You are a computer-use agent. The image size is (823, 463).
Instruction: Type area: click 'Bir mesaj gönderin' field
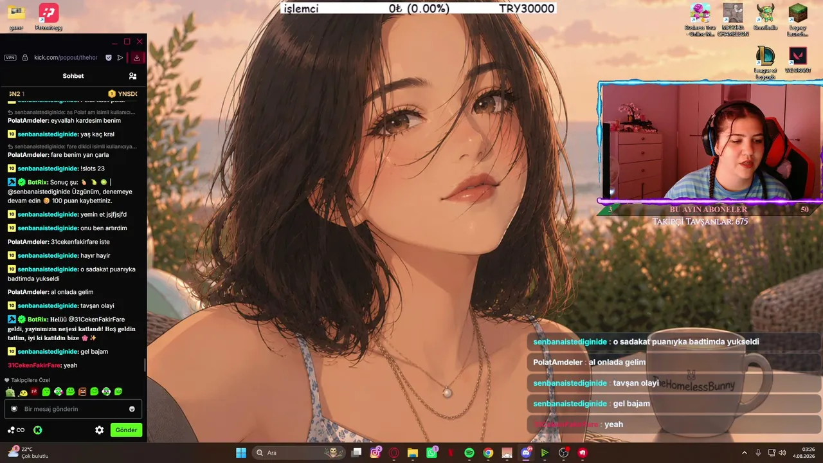pyautogui.click(x=73, y=409)
